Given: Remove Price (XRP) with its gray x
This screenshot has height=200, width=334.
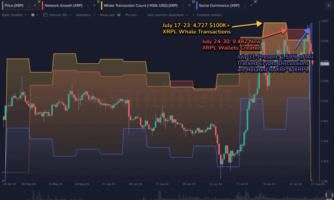Looking at the screenshot, I should pyautogui.click(x=35, y=5).
